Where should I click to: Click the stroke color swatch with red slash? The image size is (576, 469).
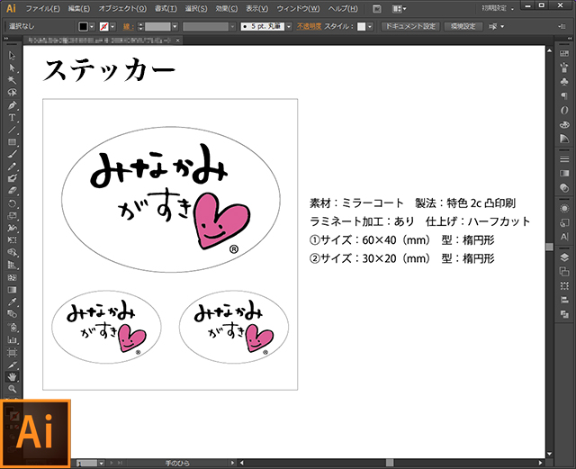tap(104, 26)
